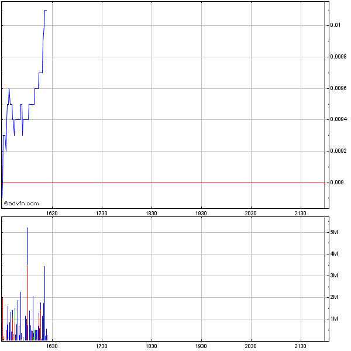The image size is (351, 351).
Task: Click the 1830 time label under price chart
Action: coord(152,214)
